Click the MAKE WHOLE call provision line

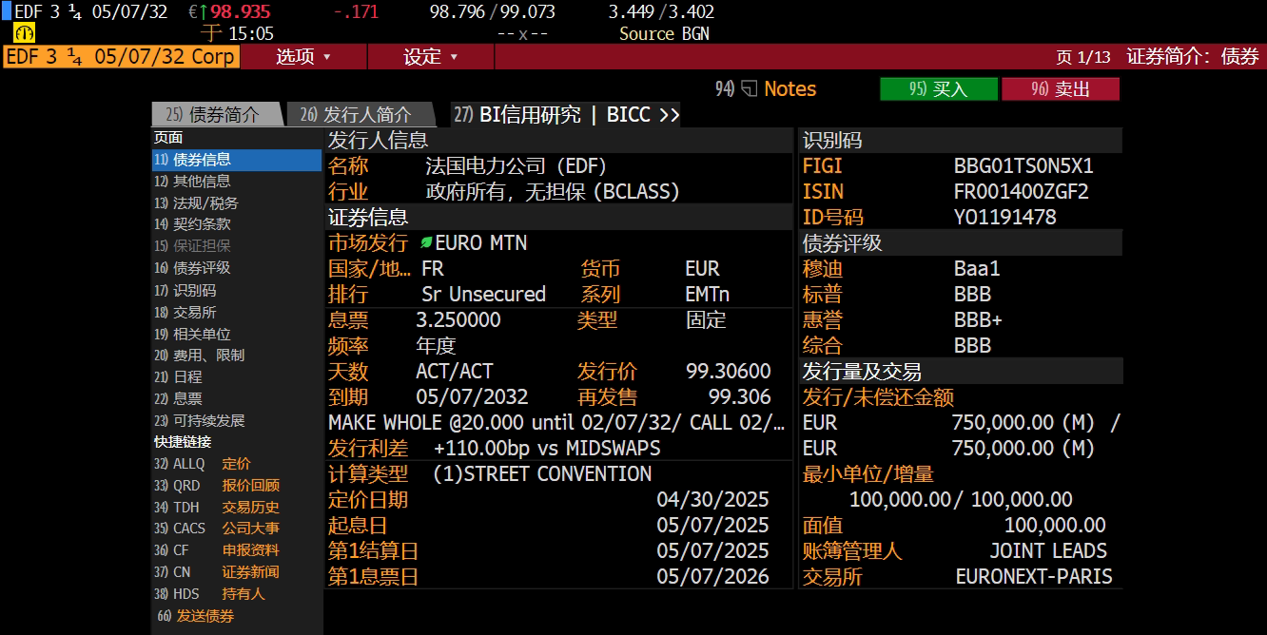click(557, 423)
